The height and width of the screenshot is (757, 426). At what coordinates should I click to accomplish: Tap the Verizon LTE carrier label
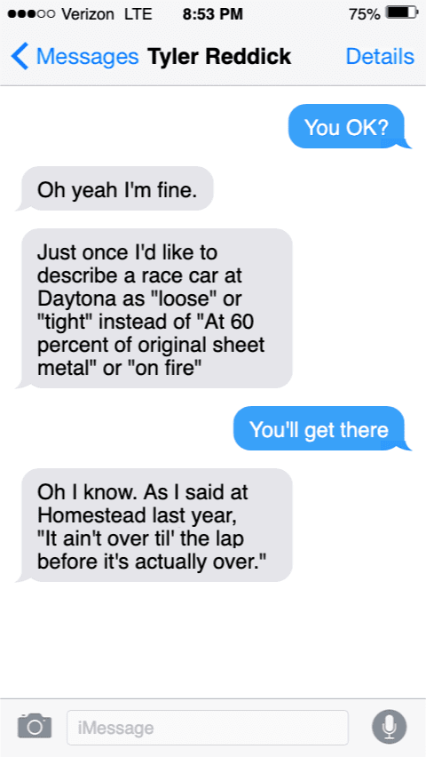coord(107,14)
